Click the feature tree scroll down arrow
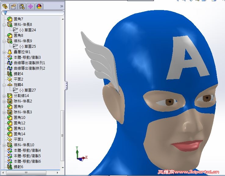The height and width of the screenshot is (176, 225). 63,167
